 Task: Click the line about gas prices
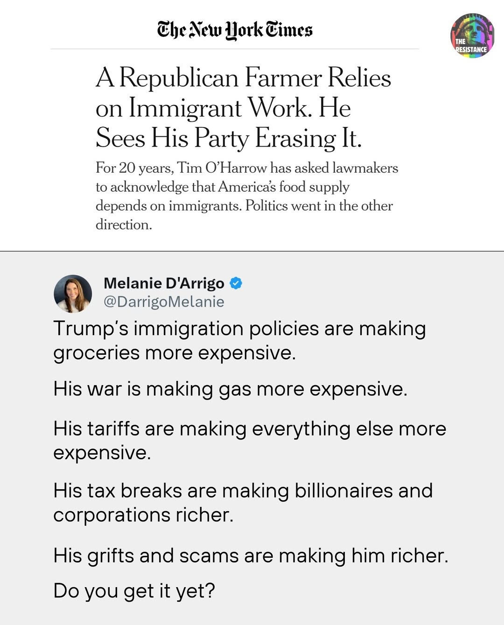[x=230, y=389]
